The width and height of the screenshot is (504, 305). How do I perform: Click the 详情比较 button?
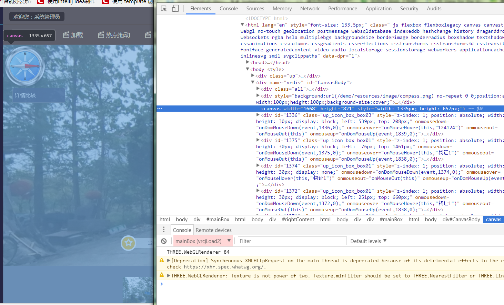point(39,95)
